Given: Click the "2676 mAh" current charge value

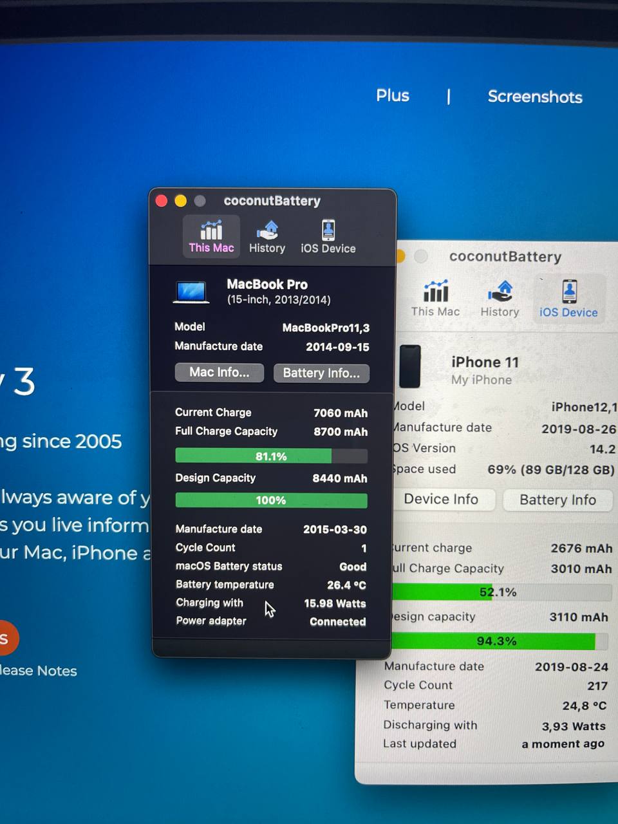Looking at the screenshot, I should (581, 548).
